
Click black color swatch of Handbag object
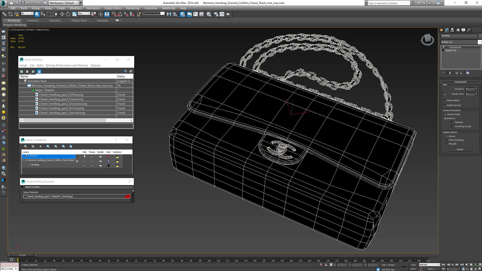tap(108, 166)
